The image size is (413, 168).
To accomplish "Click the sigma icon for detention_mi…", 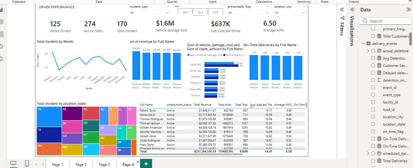I will pos(379,80).
